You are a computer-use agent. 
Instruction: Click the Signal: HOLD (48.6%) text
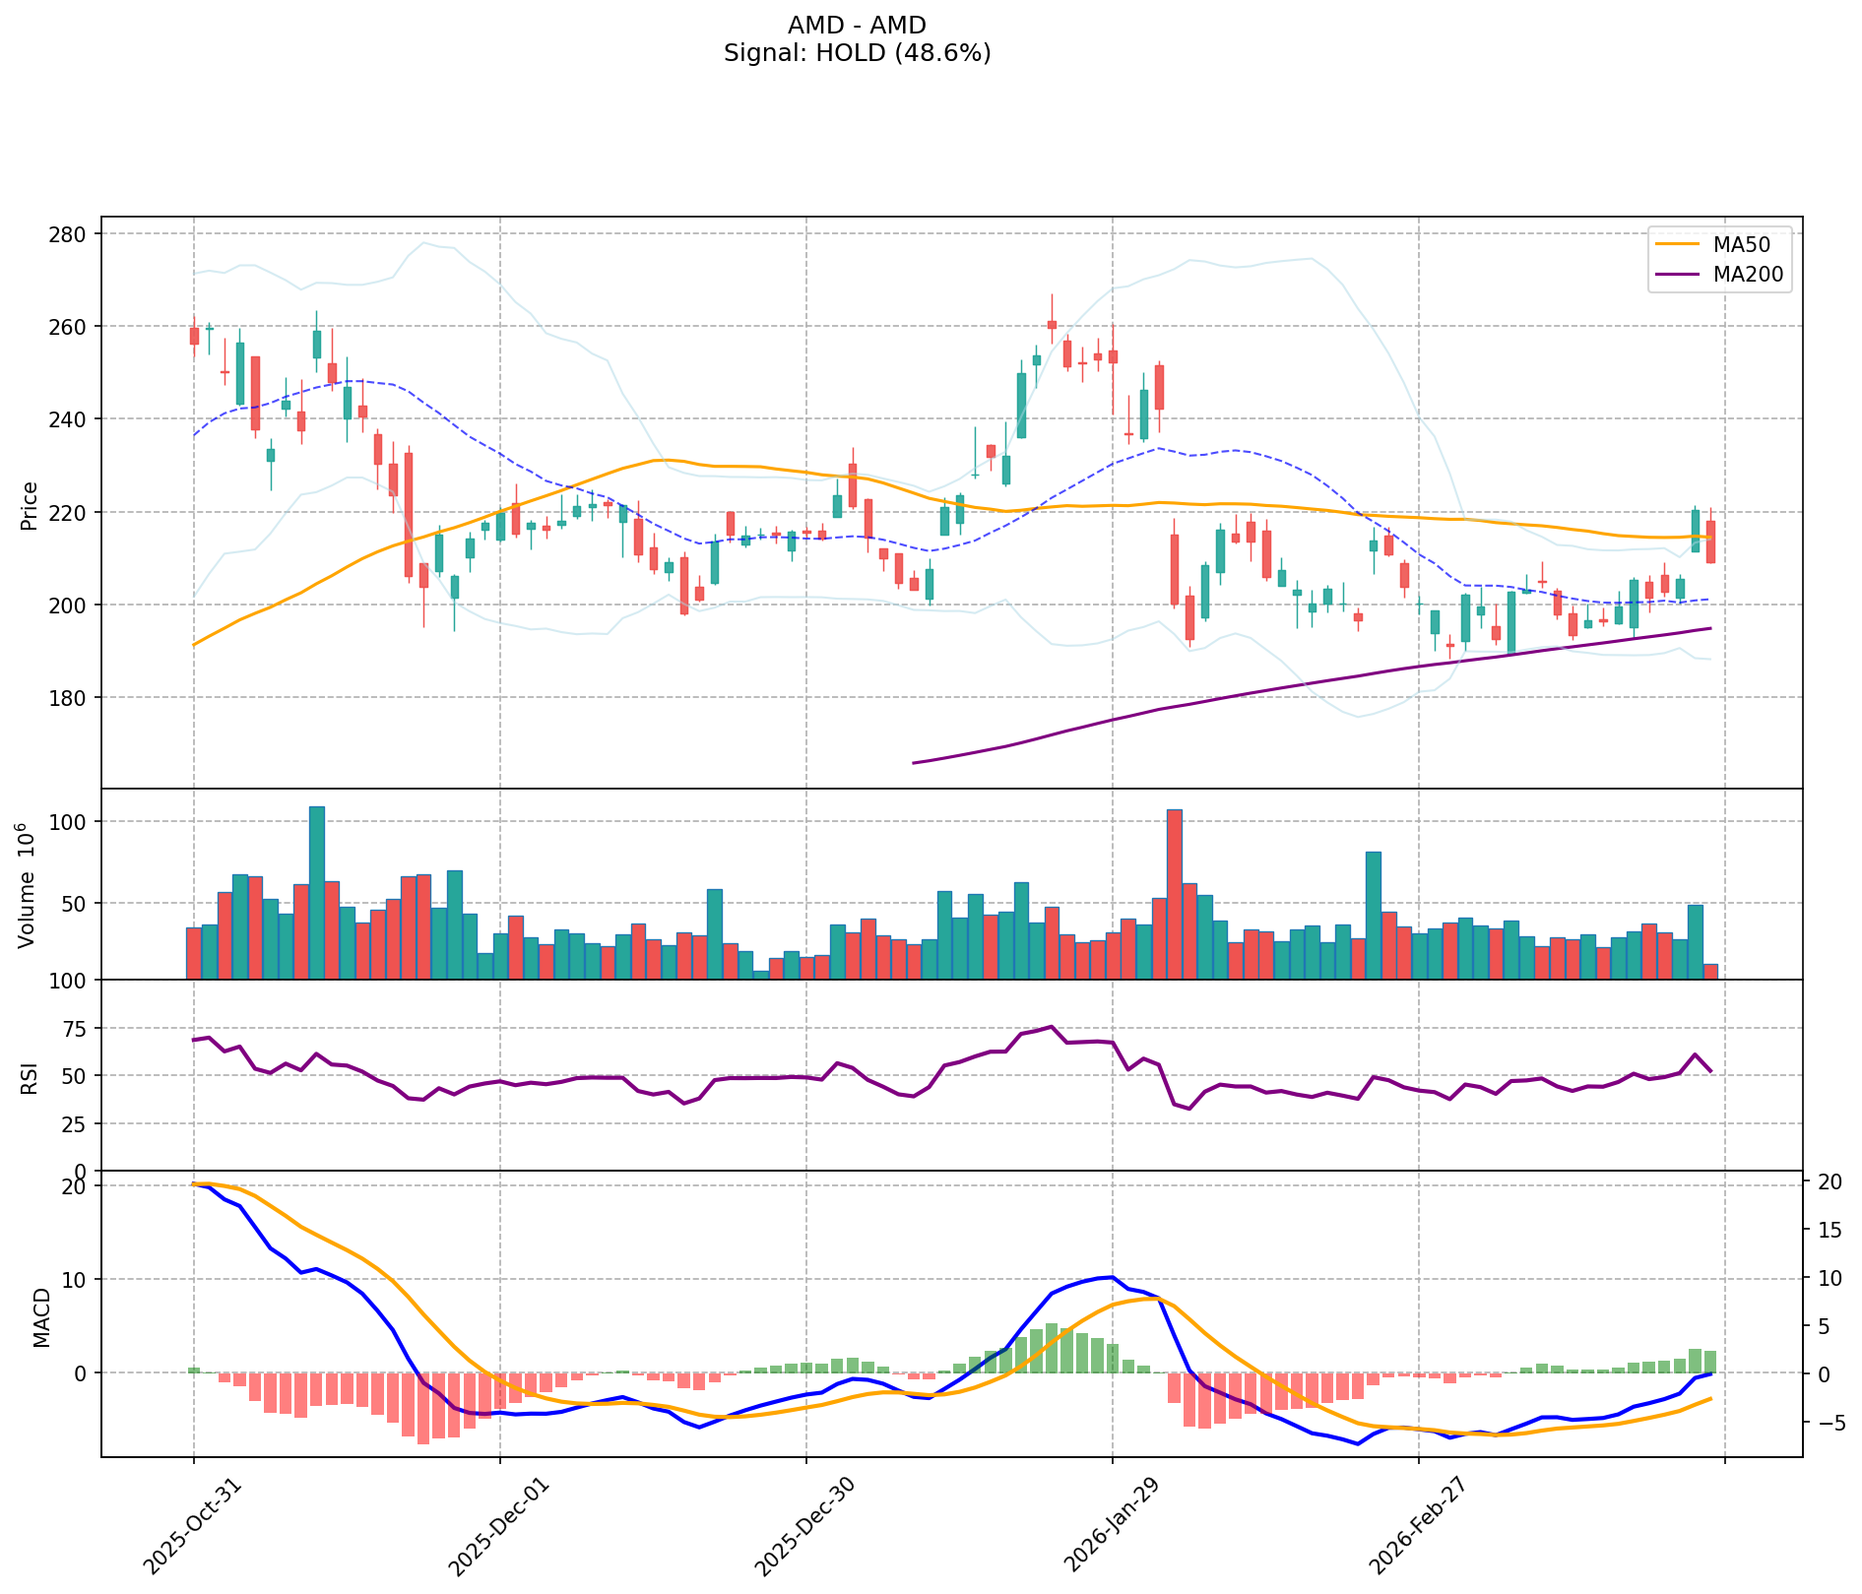pyautogui.click(x=857, y=53)
